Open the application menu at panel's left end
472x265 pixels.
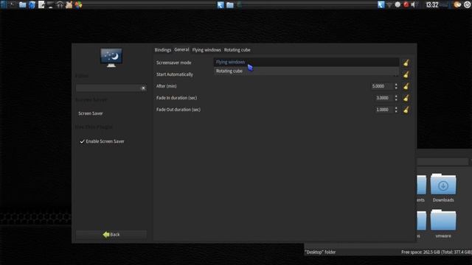4,5
